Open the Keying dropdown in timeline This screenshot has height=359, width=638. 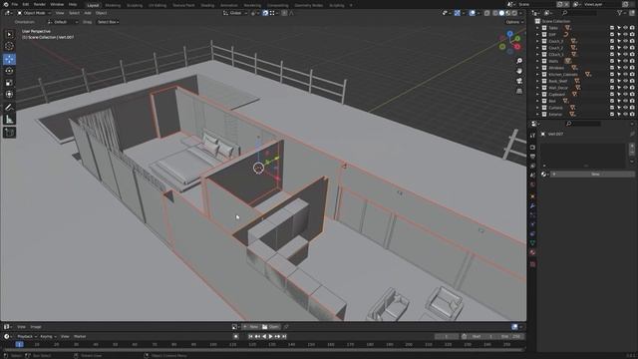coord(48,337)
